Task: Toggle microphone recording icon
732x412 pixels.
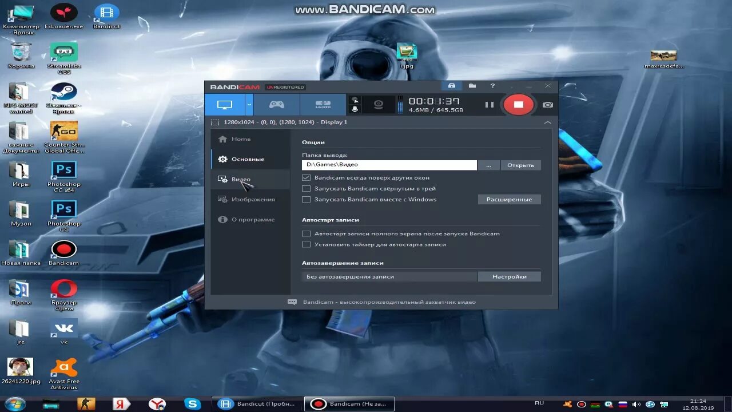Action: click(355, 109)
